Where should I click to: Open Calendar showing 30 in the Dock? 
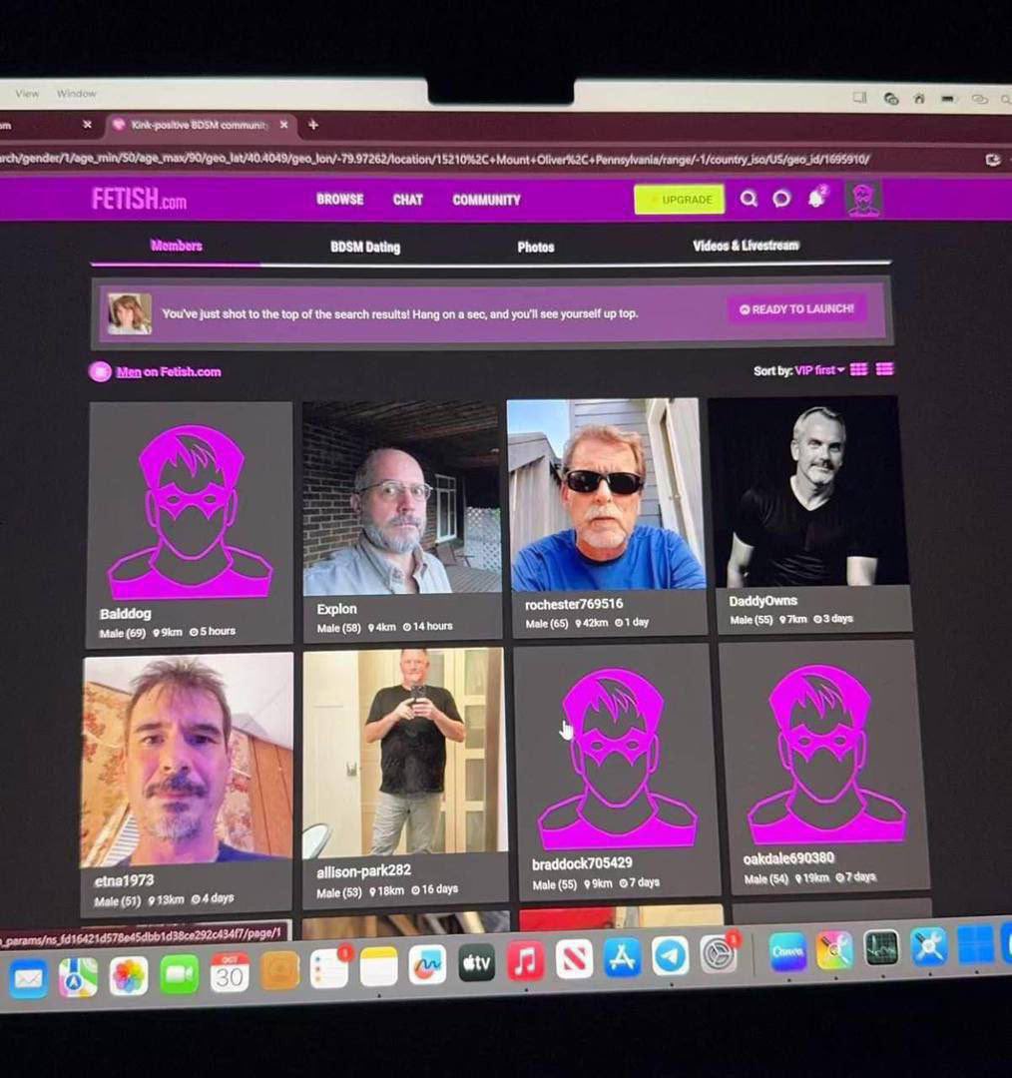point(230,971)
